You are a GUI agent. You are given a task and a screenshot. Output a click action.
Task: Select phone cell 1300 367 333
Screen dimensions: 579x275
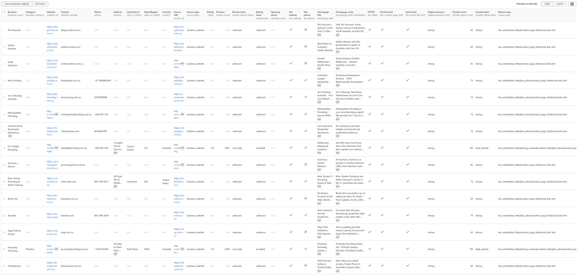[101, 114]
